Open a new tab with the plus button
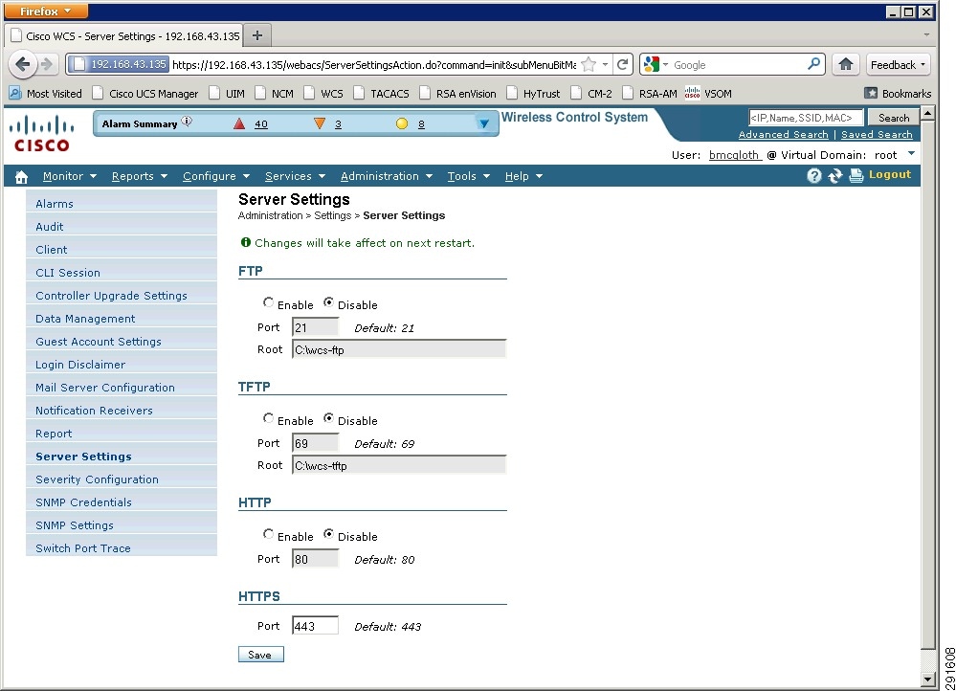 point(257,35)
